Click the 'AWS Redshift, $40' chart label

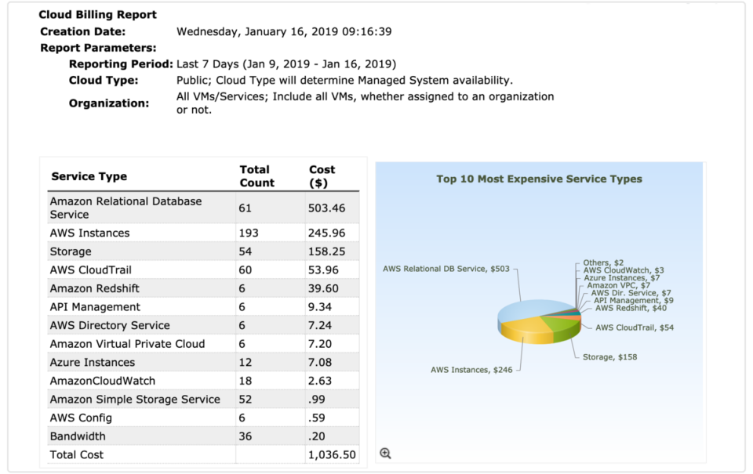(631, 308)
